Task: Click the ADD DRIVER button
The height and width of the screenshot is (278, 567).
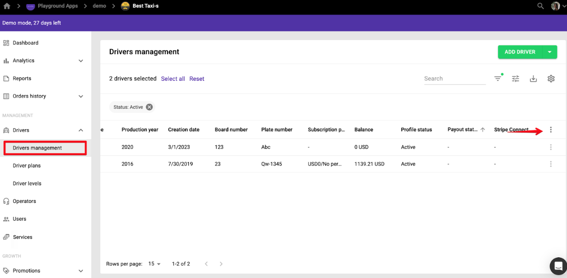Action: (x=520, y=52)
